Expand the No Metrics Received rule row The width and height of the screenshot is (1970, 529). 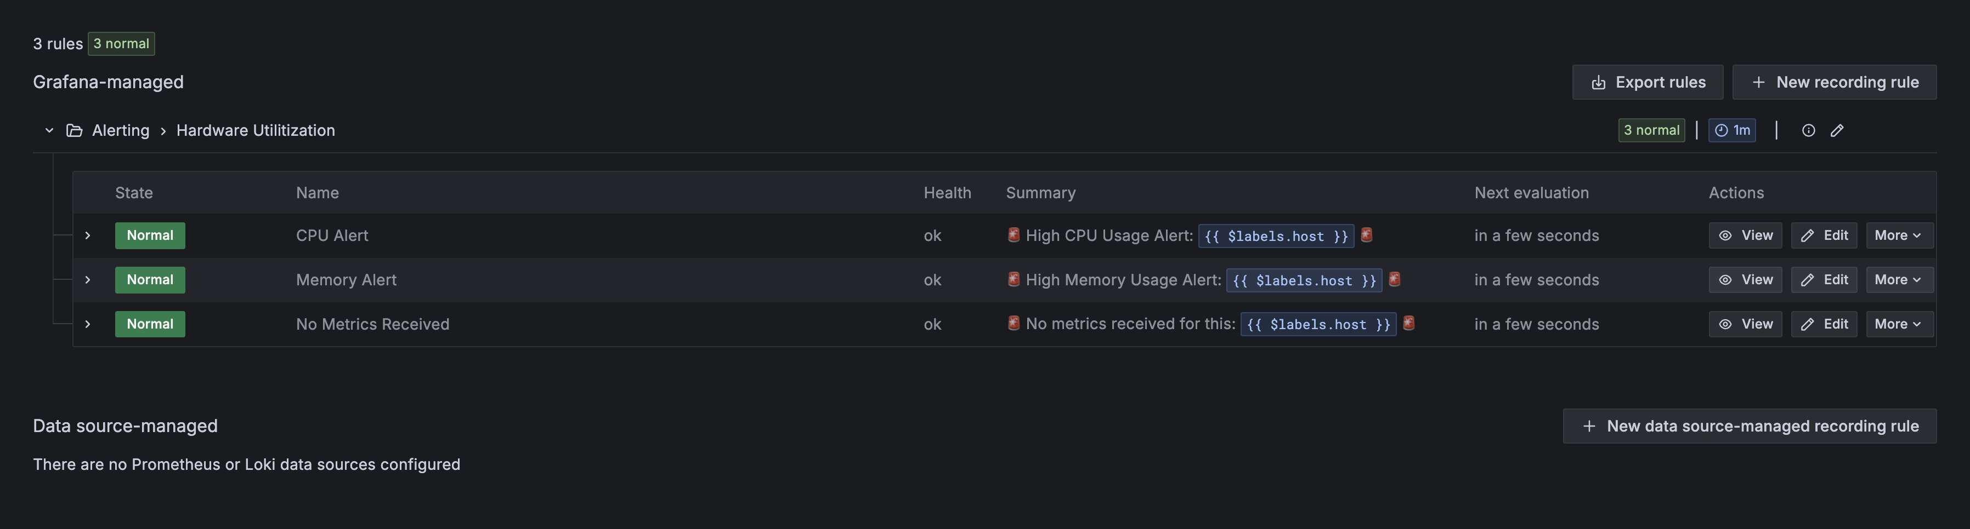[87, 324]
